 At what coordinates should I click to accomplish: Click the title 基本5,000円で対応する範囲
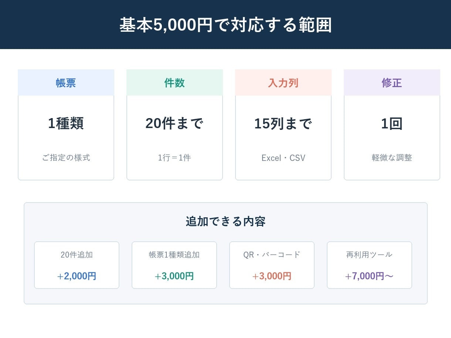pos(225,25)
